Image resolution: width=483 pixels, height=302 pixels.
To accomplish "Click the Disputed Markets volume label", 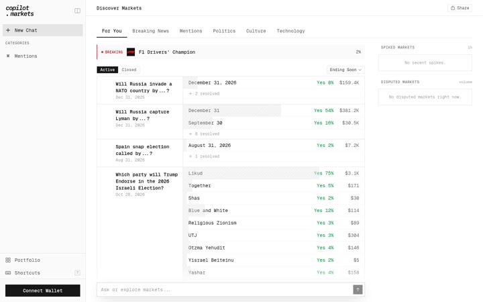I will coord(466,82).
